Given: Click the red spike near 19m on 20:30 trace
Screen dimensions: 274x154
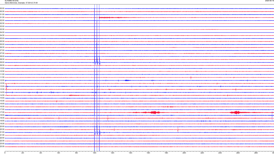Looking at the screenshot, I should coord(178,129).
